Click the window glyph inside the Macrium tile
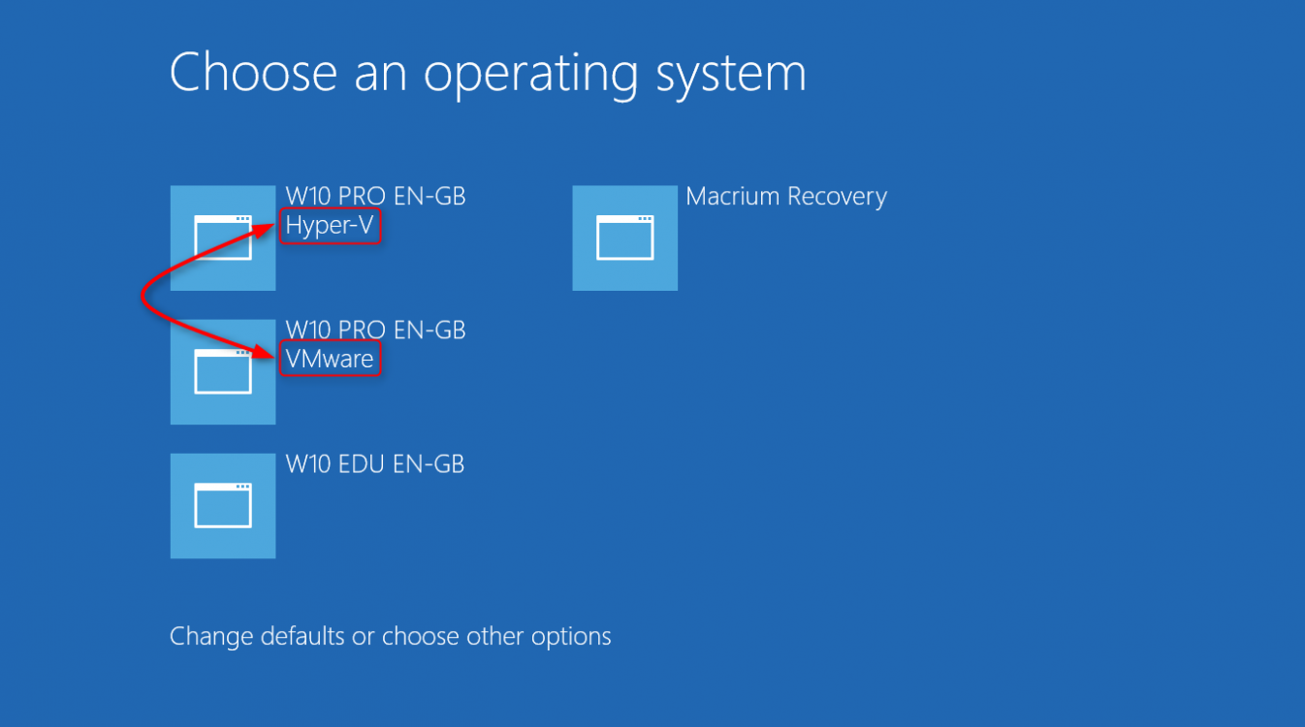1305x727 pixels. pyautogui.click(x=624, y=237)
